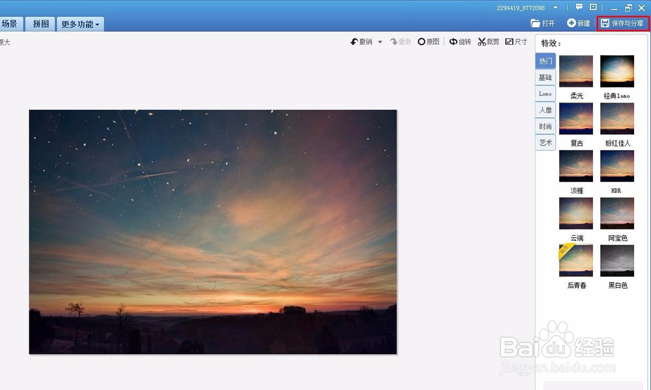Select the 时尚 effects category
Image resolution: width=651 pixels, height=390 pixels.
click(x=546, y=126)
